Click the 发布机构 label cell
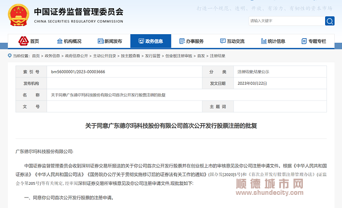The image size is (342, 208). coord(31,83)
